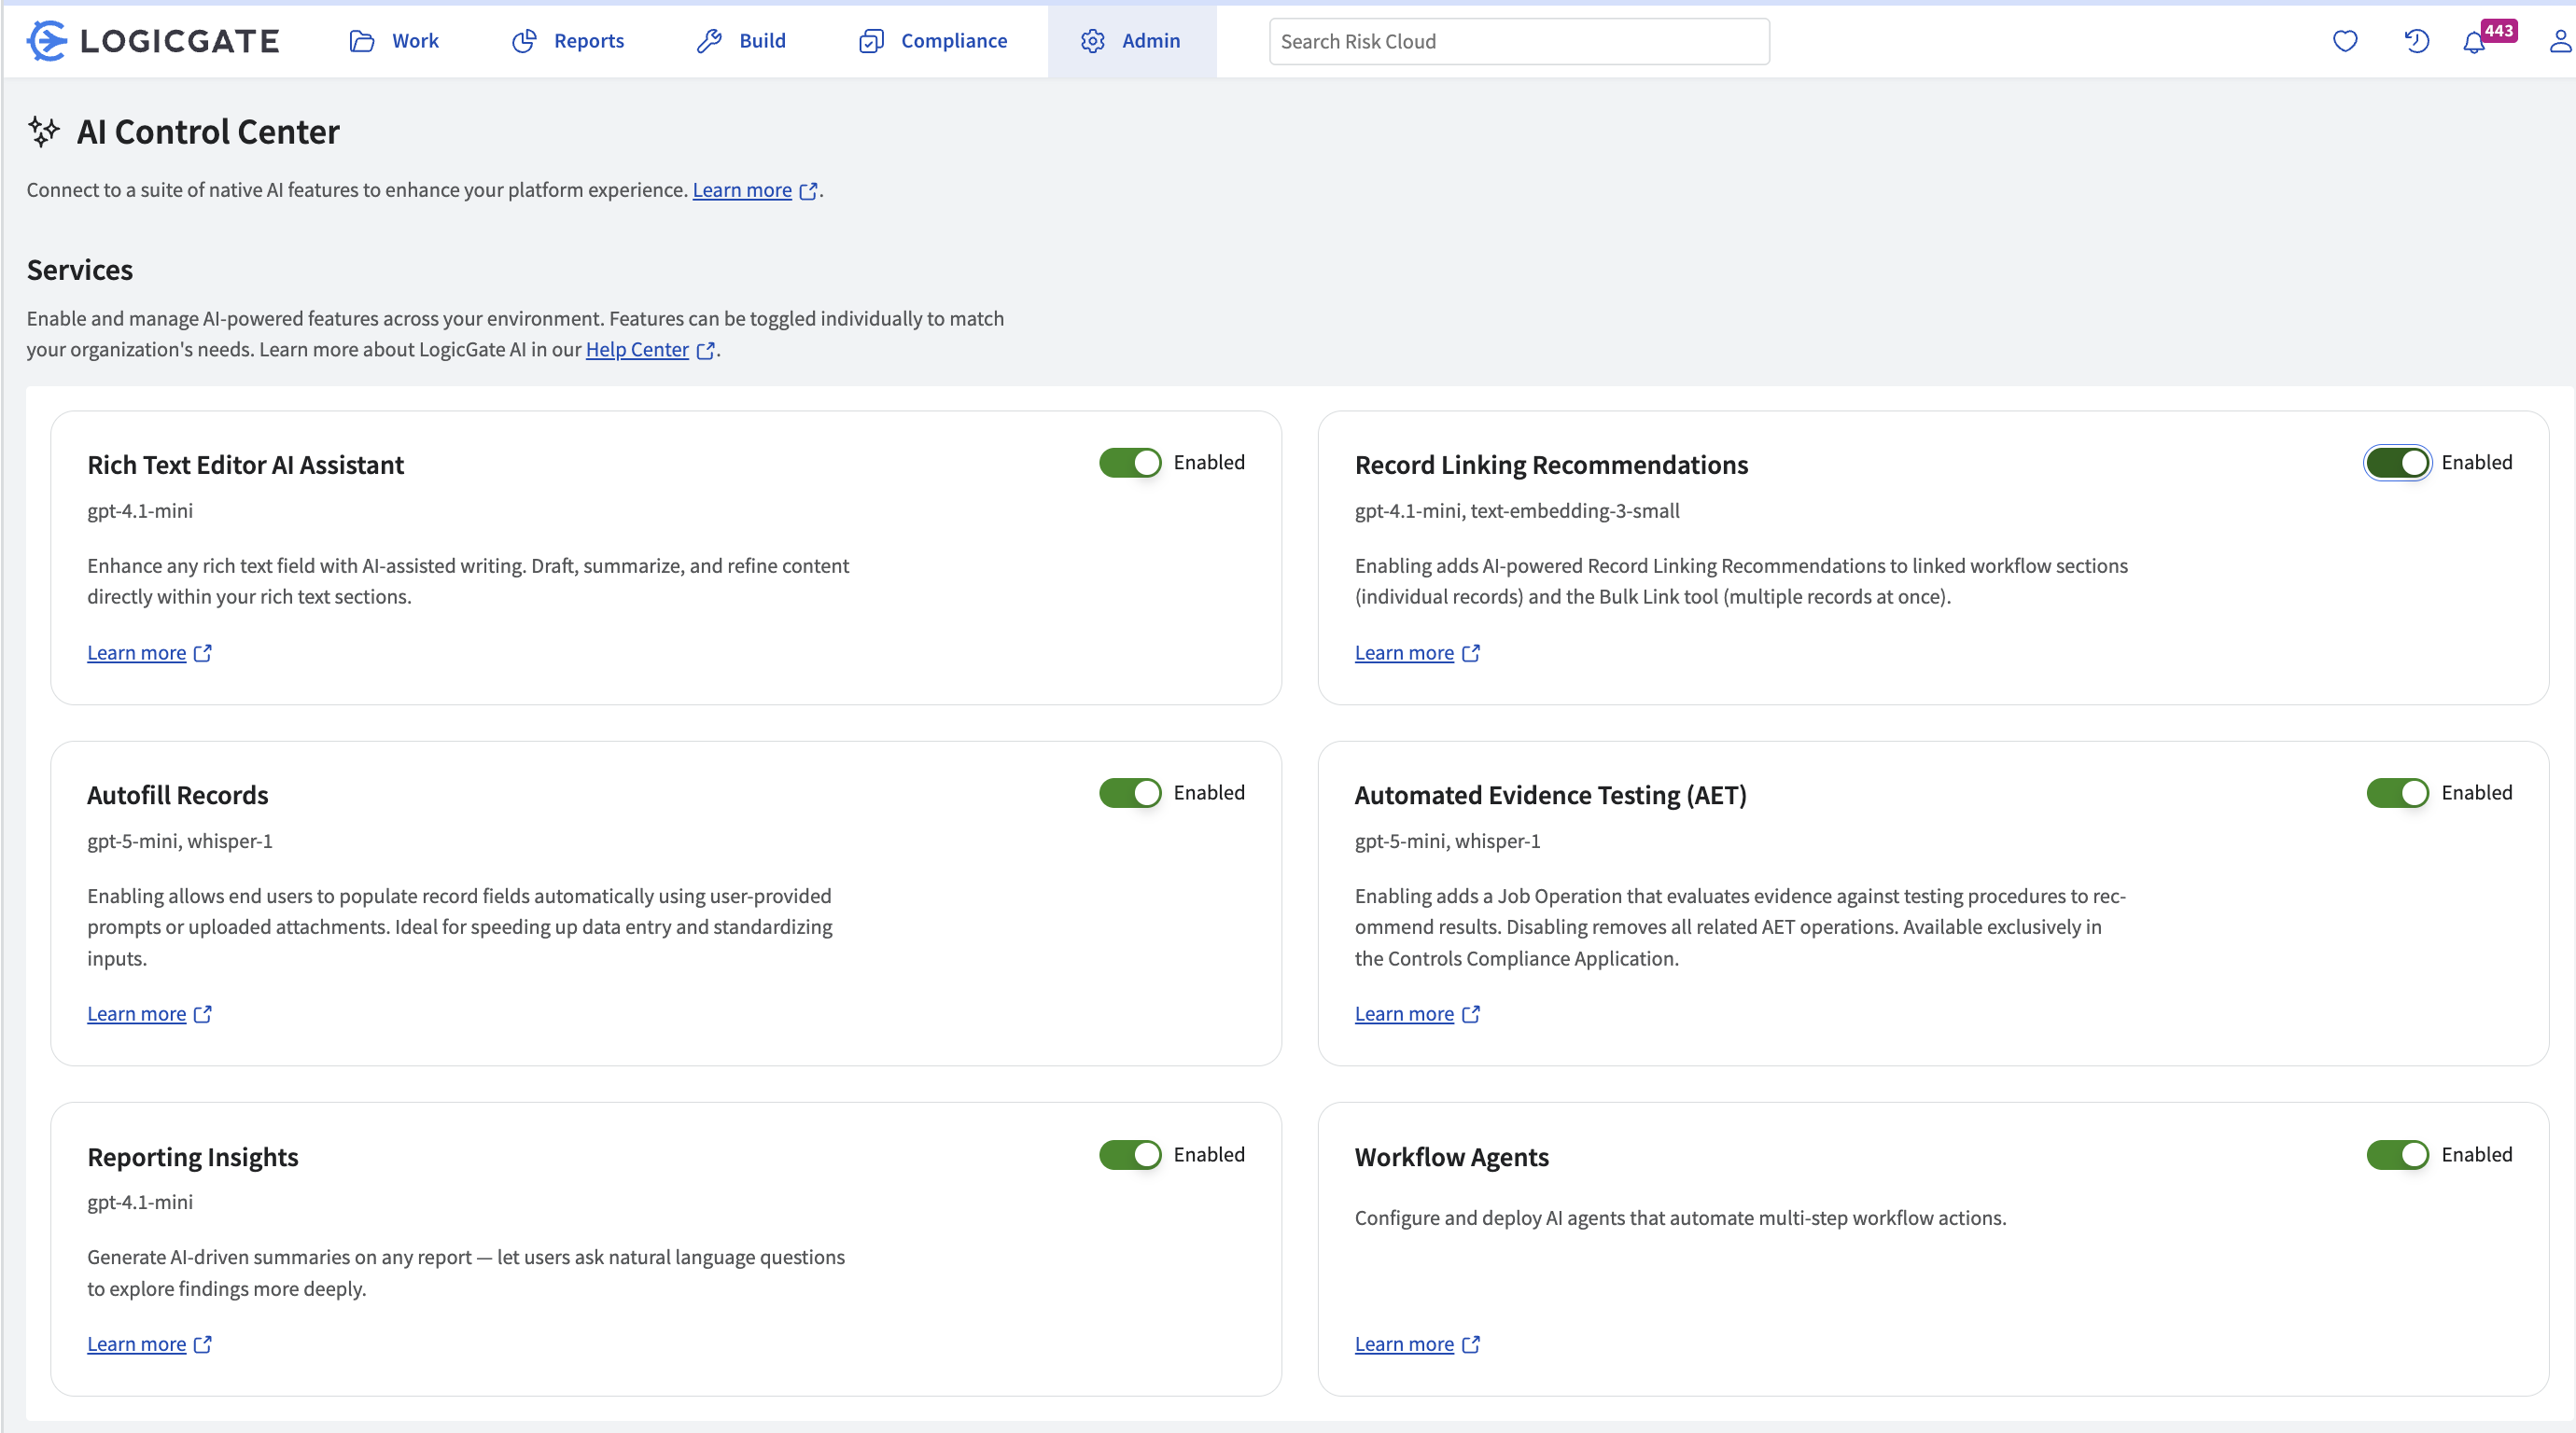Click the Work folder icon
Screen dimensions: 2576x1433
[362, 41]
